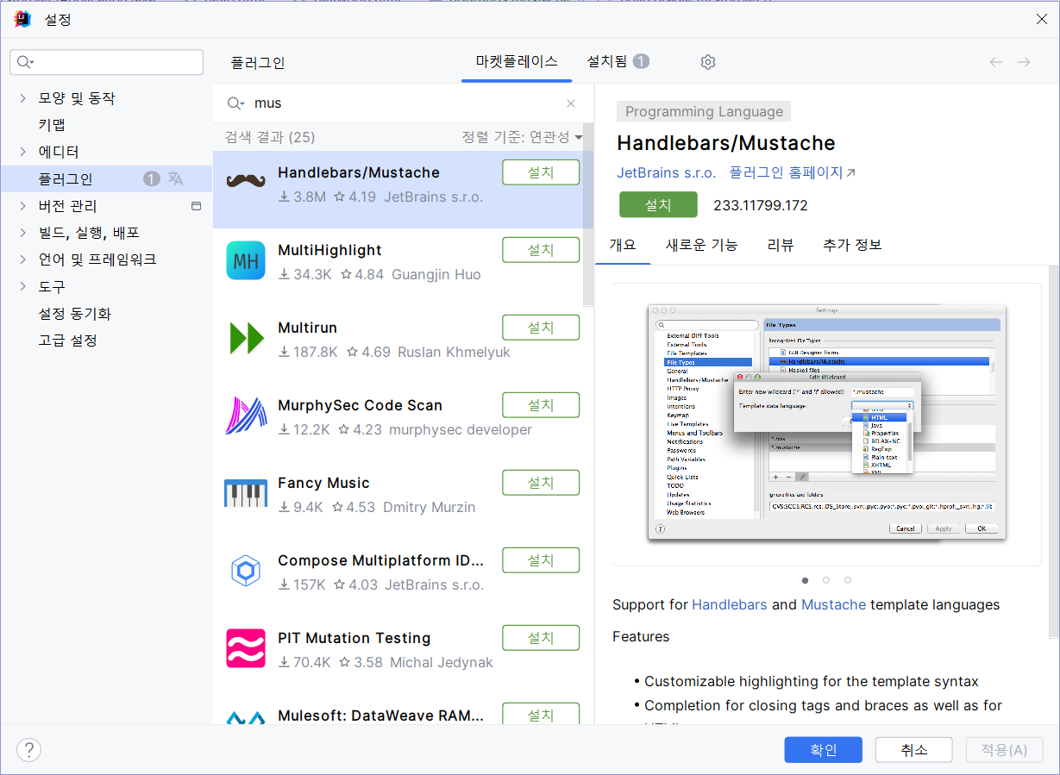The width and height of the screenshot is (1060, 775).
Task: Open the 추가 정보 tab
Action: [852, 245]
